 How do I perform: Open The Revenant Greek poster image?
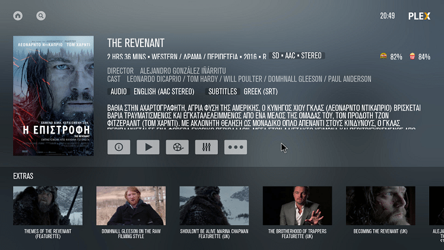pyautogui.click(x=53, y=96)
